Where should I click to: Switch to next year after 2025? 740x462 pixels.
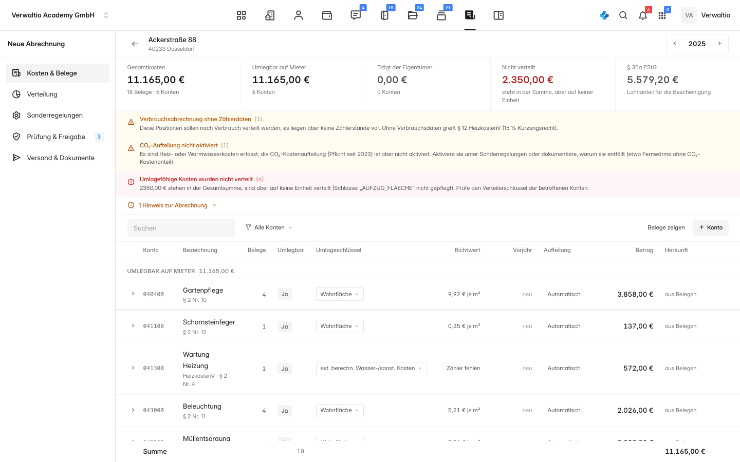719,44
